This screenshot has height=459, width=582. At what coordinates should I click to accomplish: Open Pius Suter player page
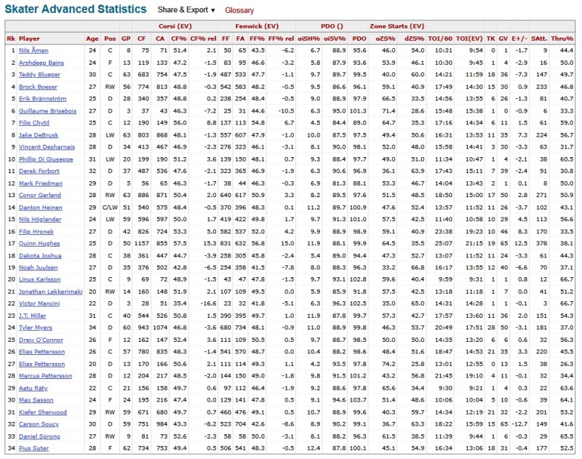click(x=34, y=448)
